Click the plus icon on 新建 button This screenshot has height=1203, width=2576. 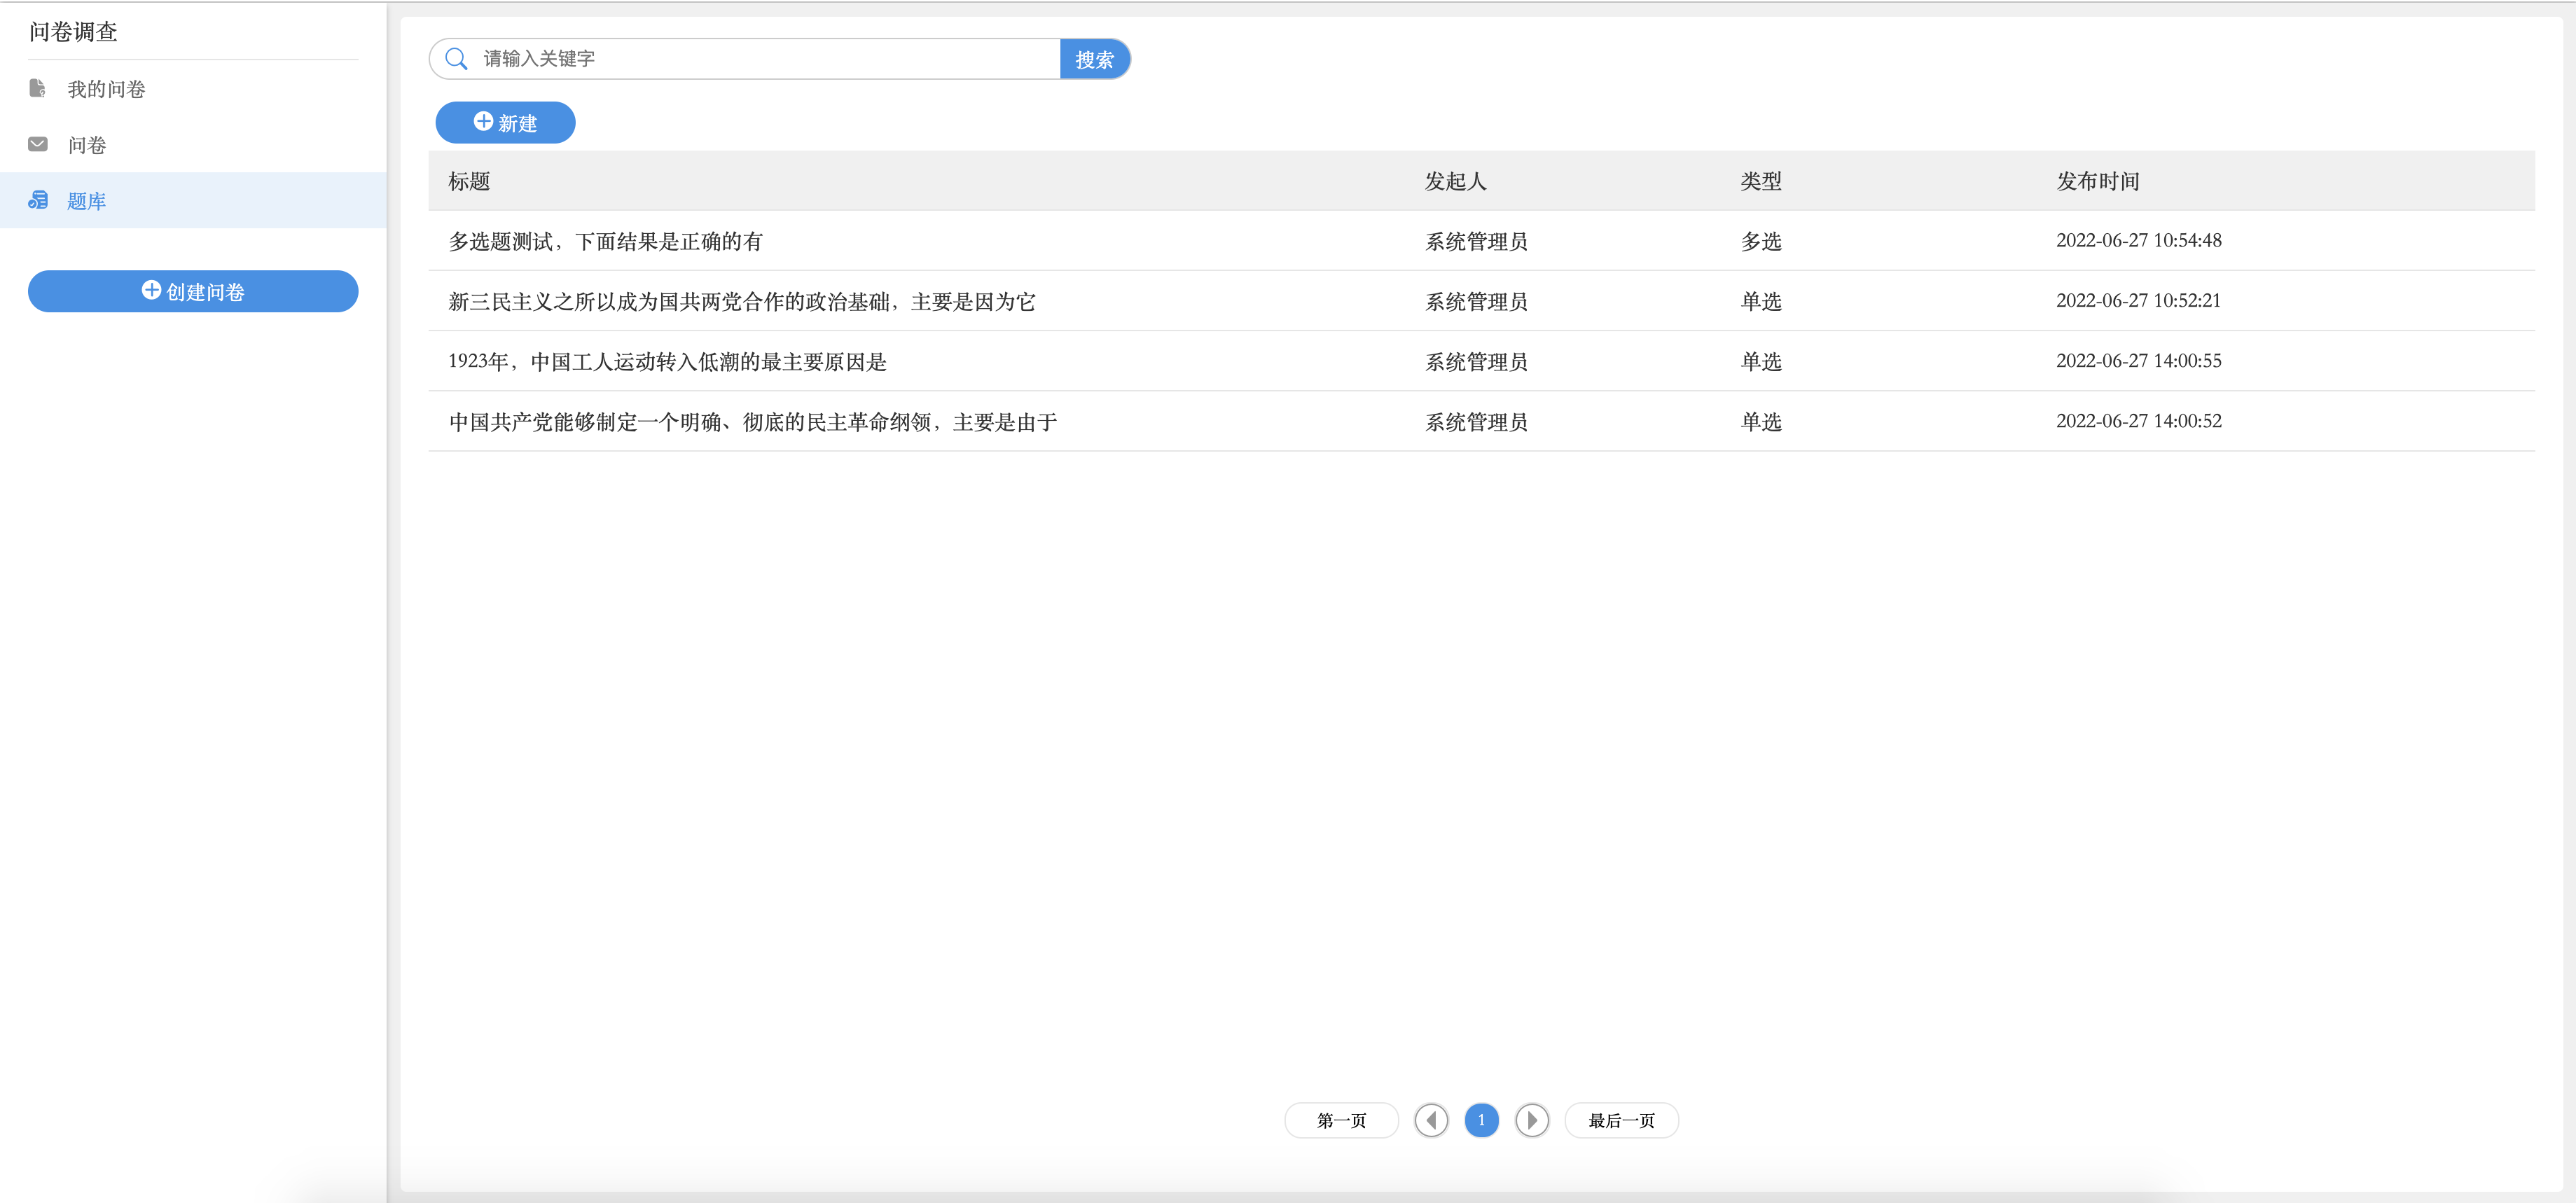[483, 122]
